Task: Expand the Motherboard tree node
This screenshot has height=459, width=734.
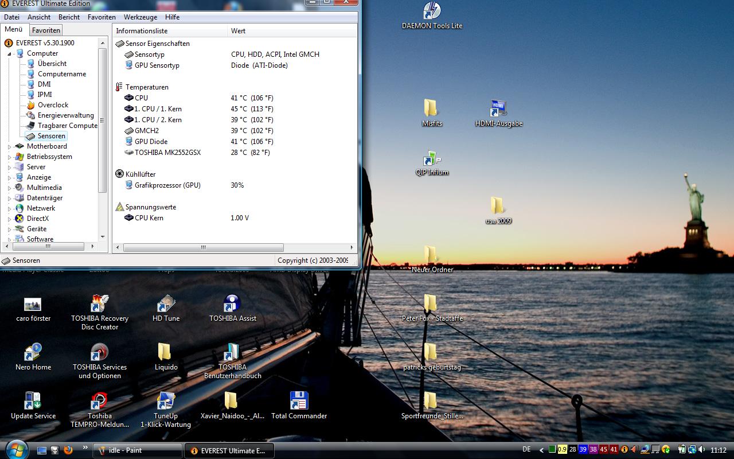Action: tap(10, 146)
